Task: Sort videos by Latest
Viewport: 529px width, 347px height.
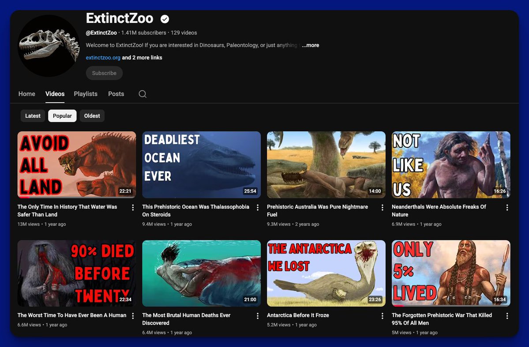Action: [x=33, y=116]
